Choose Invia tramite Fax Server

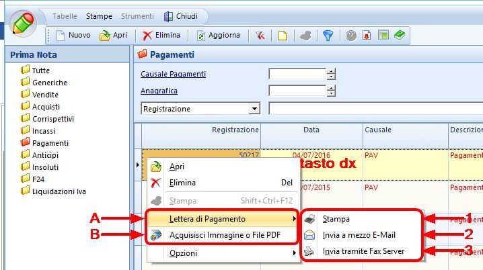[x=361, y=251]
